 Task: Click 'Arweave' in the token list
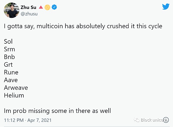[x=16, y=88]
